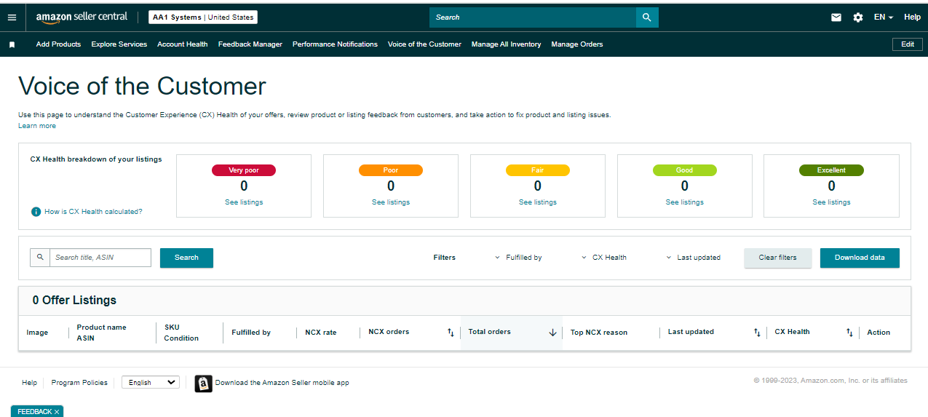Click Clear filters button
928x417 pixels.
(x=777, y=258)
